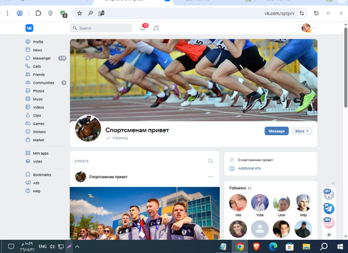348x253 pixels.
Task: Open the browser extensions puzzle icon
Action: 38,13
